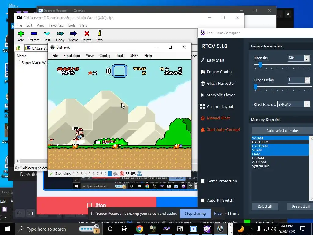This screenshot has width=313, height=235.
Task: Toggle the OAM memory domain
Action: coord(280,154)
